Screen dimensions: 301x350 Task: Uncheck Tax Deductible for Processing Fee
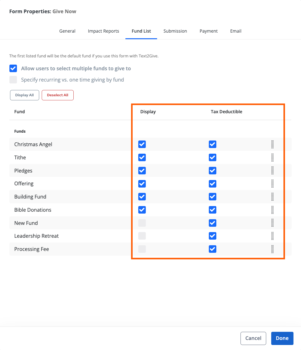(x=212, y=249)
